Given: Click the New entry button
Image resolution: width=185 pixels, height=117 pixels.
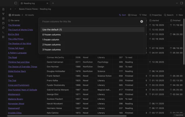Looking at the screenshot, I should point(179,15).
